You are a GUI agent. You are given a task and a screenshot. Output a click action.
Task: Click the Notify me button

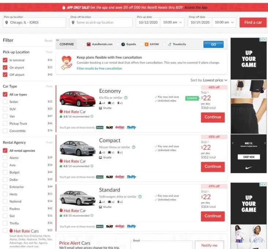[209, 245]
